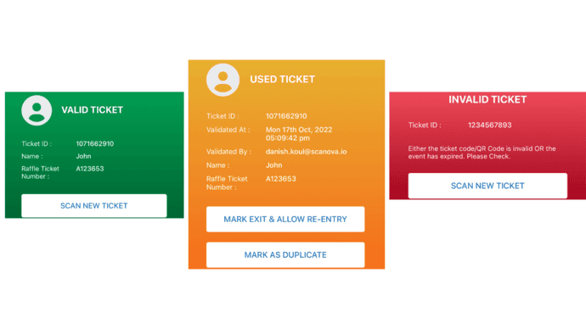Click the invalid ticket error message text

[x=482, y=152]
